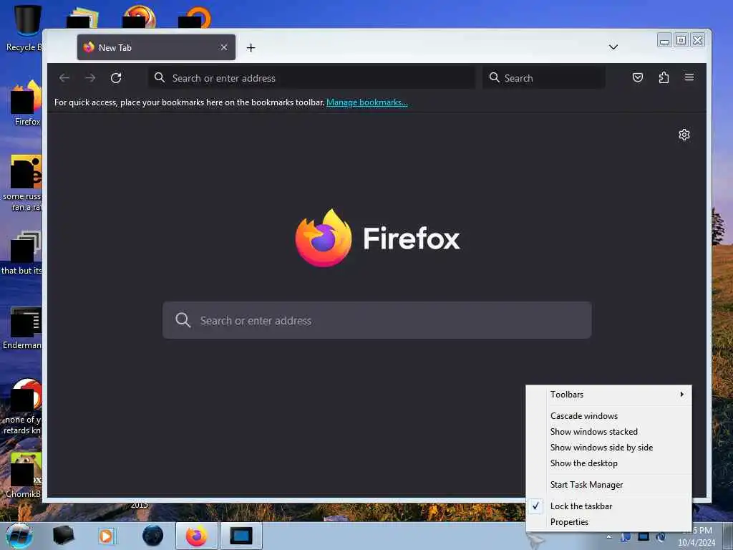Select the 'some russ' desktop icon
The width and height of the screenshot is (733, 550).
(24, 183)
